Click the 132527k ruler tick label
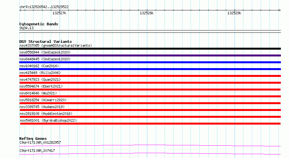The width and height of the screenshot is (290, 158). point(59,13)
